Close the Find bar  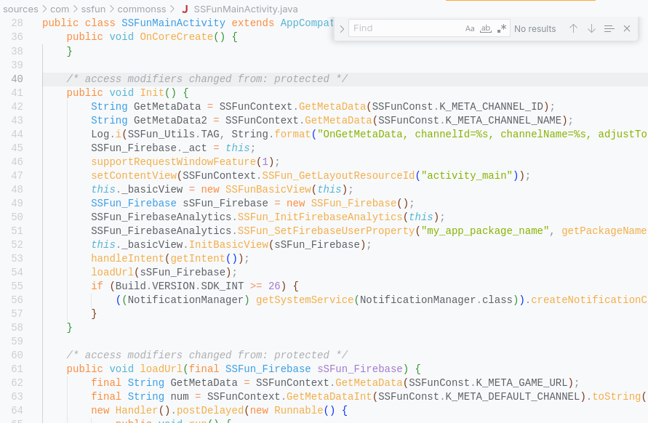(626, 28)
